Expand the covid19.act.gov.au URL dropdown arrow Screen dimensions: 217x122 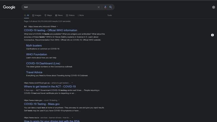[x=72, y=83]
